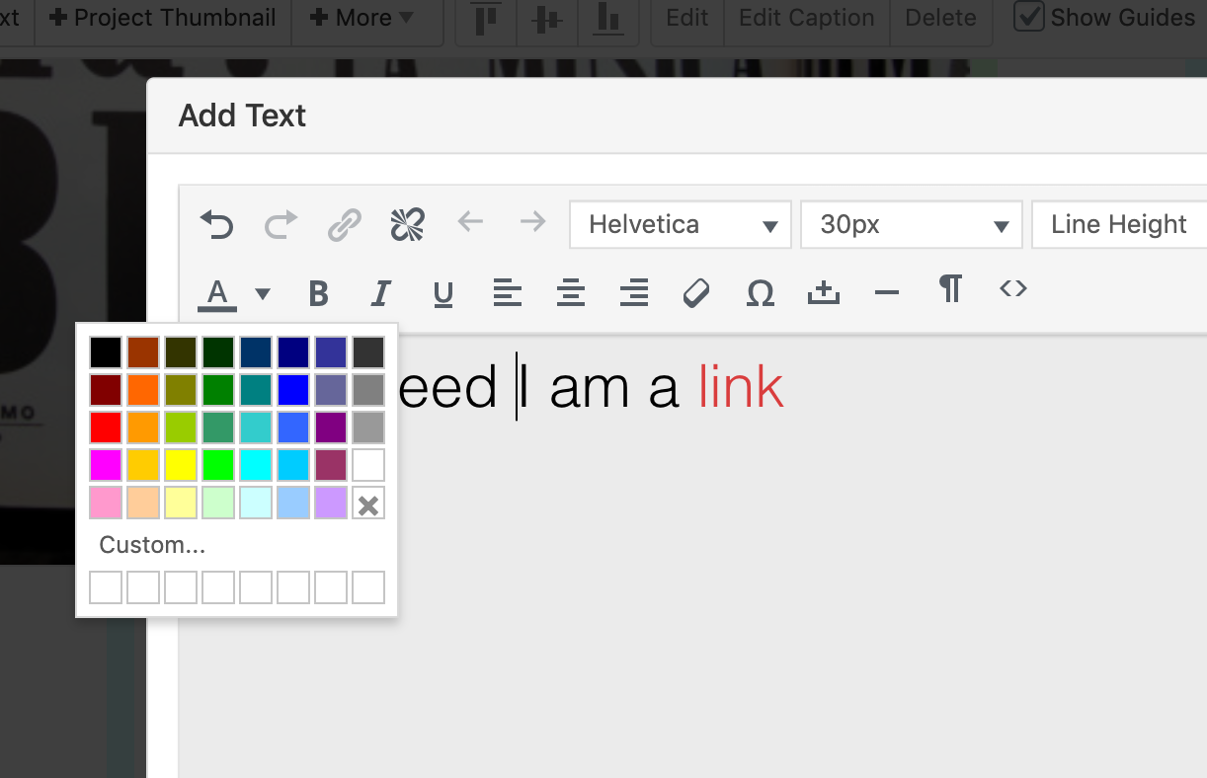Click the Remove Link icon
Image resolution: width=1207 pixels, height=778 pixels.
click(x=407, y=224)
